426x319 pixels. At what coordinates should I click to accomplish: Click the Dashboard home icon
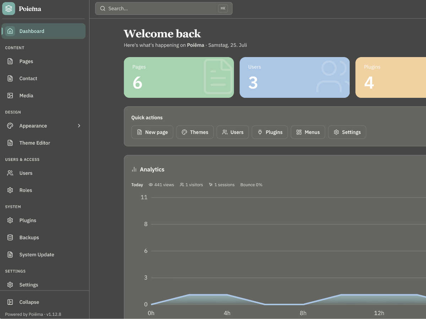click(10, 31)
